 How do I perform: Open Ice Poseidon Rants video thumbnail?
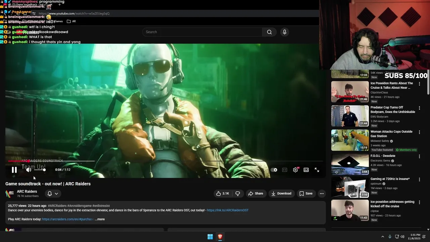tap(350, 92)
